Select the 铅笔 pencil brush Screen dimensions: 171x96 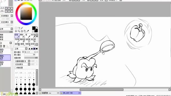click(x=17, y=36)
